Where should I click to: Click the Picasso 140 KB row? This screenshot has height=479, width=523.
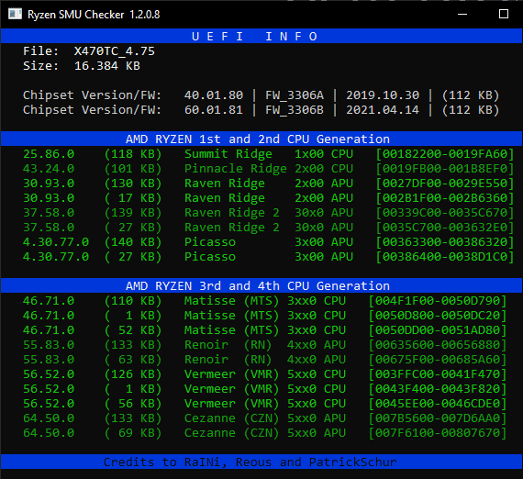[x=268, y=242]
